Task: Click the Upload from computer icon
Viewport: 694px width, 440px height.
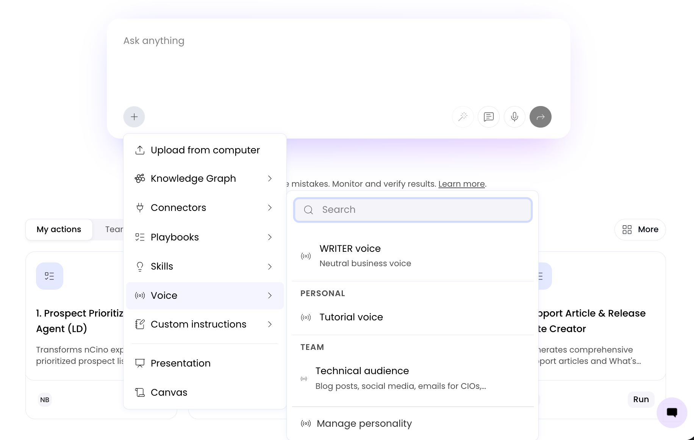Action: coord(140,150)
